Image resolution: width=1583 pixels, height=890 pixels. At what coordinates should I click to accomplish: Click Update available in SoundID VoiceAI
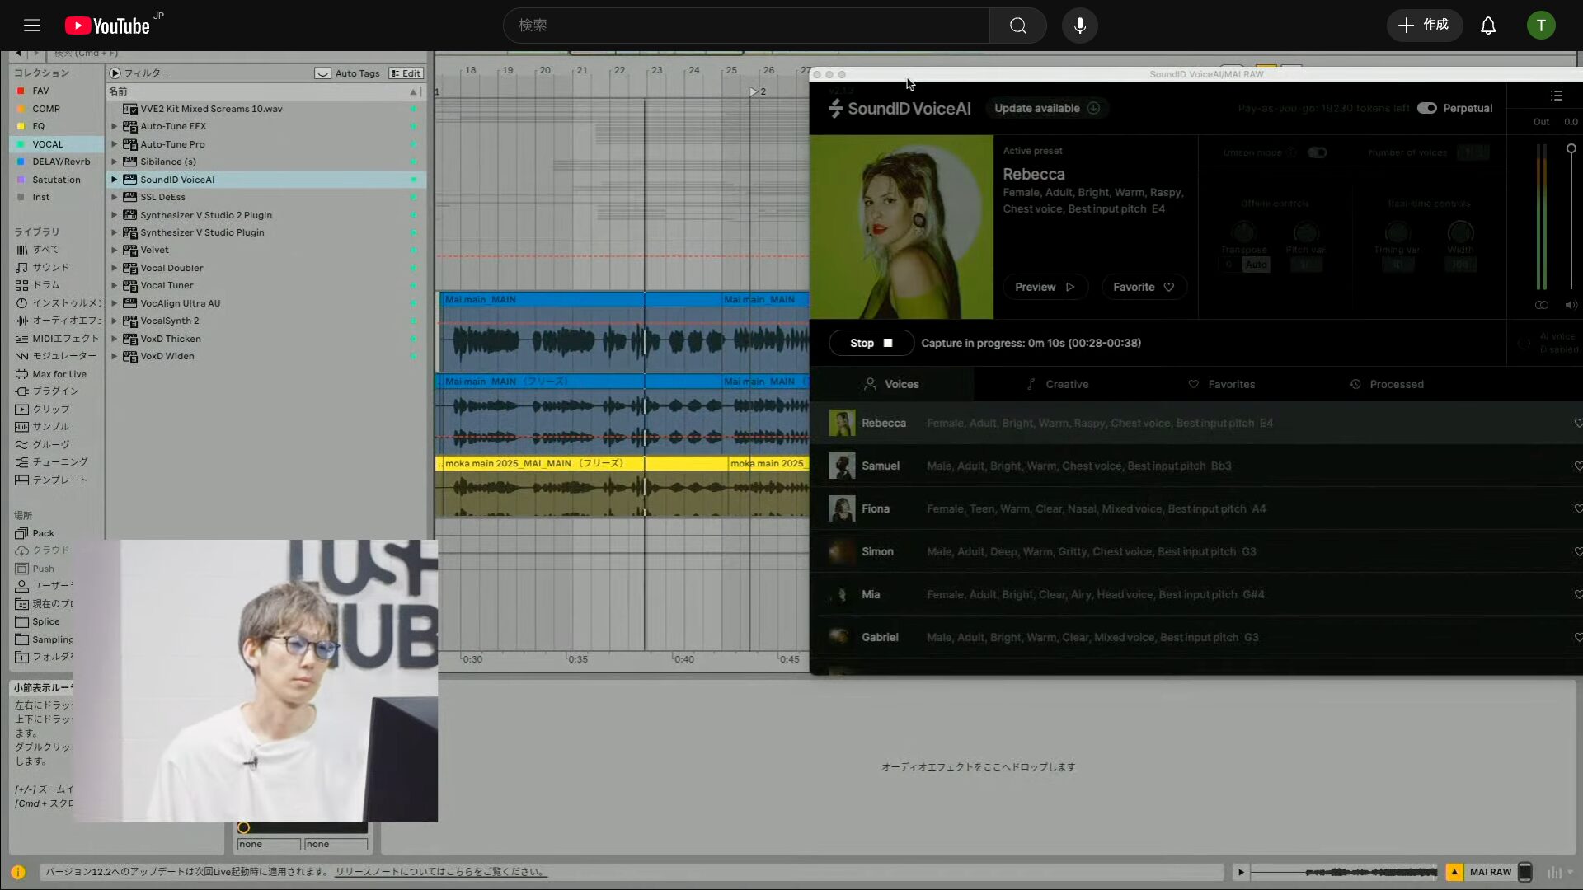(x=1046, y=108)
